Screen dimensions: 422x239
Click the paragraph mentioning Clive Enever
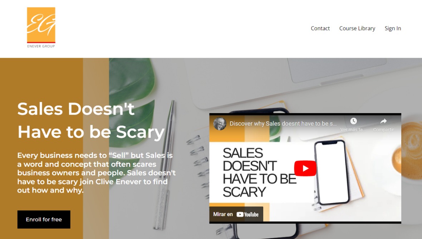pyautogui.click(x=96, y=172)
